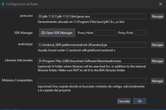Click the Proxy Port input field

pyautogui.click(x=141, y=33)
